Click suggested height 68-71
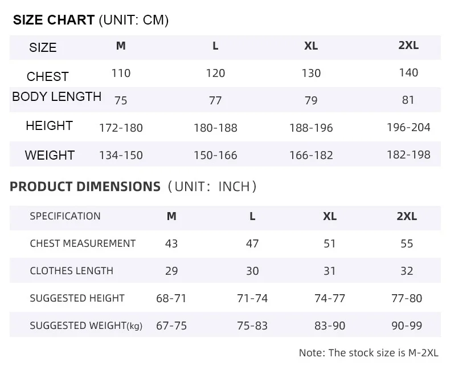The image size is (450, 370). pos(171,299)
